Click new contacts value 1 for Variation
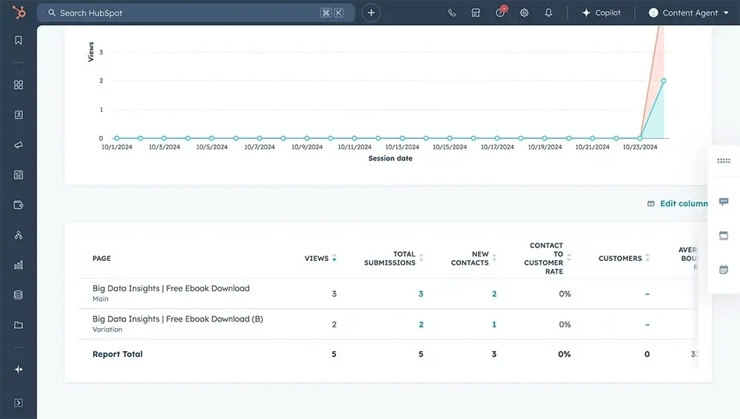The height and width of the screenshot is (419, 740). [494, 324]
